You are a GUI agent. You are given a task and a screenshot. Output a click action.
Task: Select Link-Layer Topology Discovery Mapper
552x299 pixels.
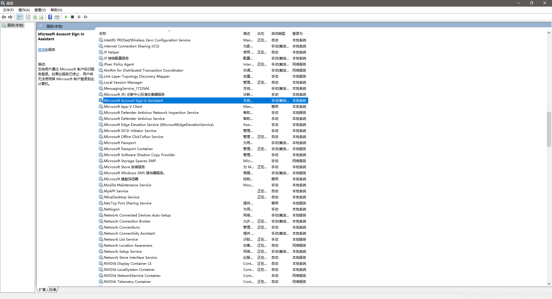(203, 76)
